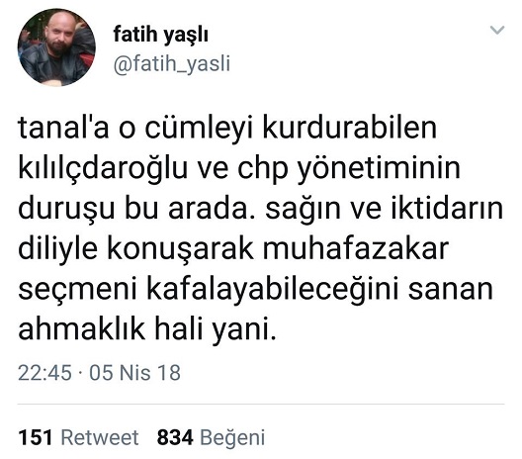Click the word Retweet label

point(100,437)
